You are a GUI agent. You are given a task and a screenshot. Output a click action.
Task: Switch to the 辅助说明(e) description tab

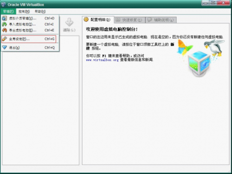click(161, 20)
